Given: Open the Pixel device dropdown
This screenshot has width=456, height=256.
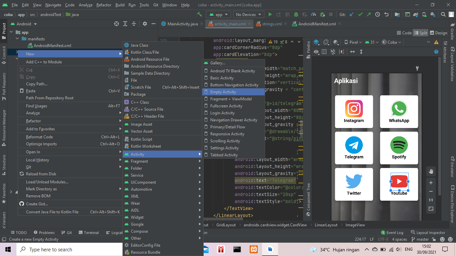Looking at the screenshot, I should pos(353,42).
